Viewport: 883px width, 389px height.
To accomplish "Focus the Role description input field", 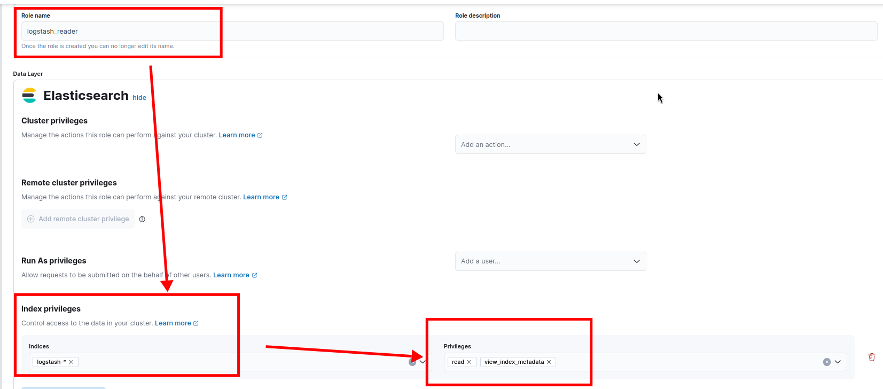I will click(x=666, y=31).
